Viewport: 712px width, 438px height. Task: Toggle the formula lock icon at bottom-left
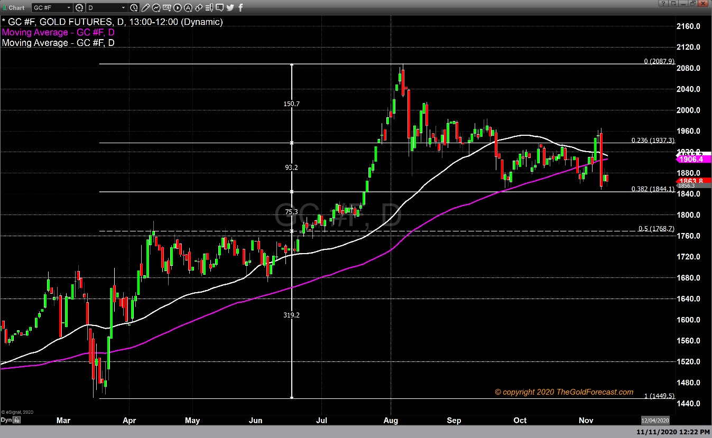(x=17, y=420)
